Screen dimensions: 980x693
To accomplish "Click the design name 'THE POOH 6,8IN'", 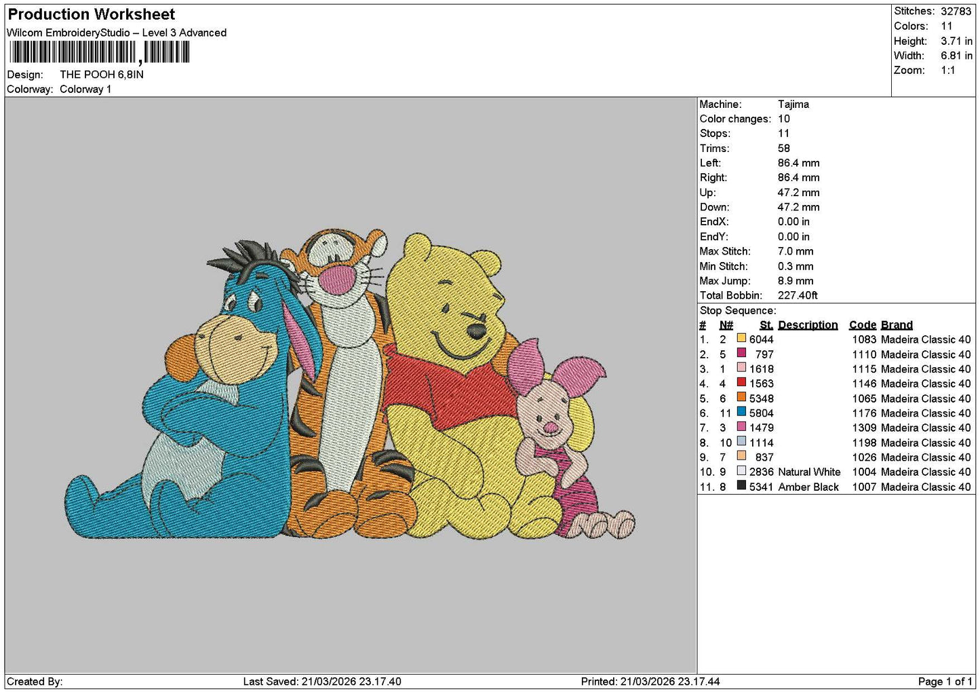I will tap(102, 75).
